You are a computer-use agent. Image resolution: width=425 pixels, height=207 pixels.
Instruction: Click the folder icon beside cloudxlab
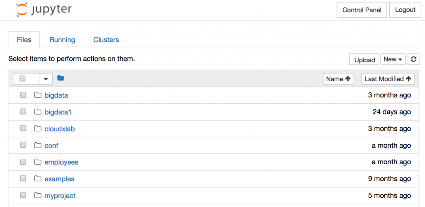pyautogui.click(x=38, y=129)
